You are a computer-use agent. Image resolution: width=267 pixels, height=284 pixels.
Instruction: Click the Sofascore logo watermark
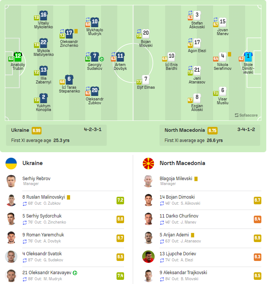coord(246,115)
